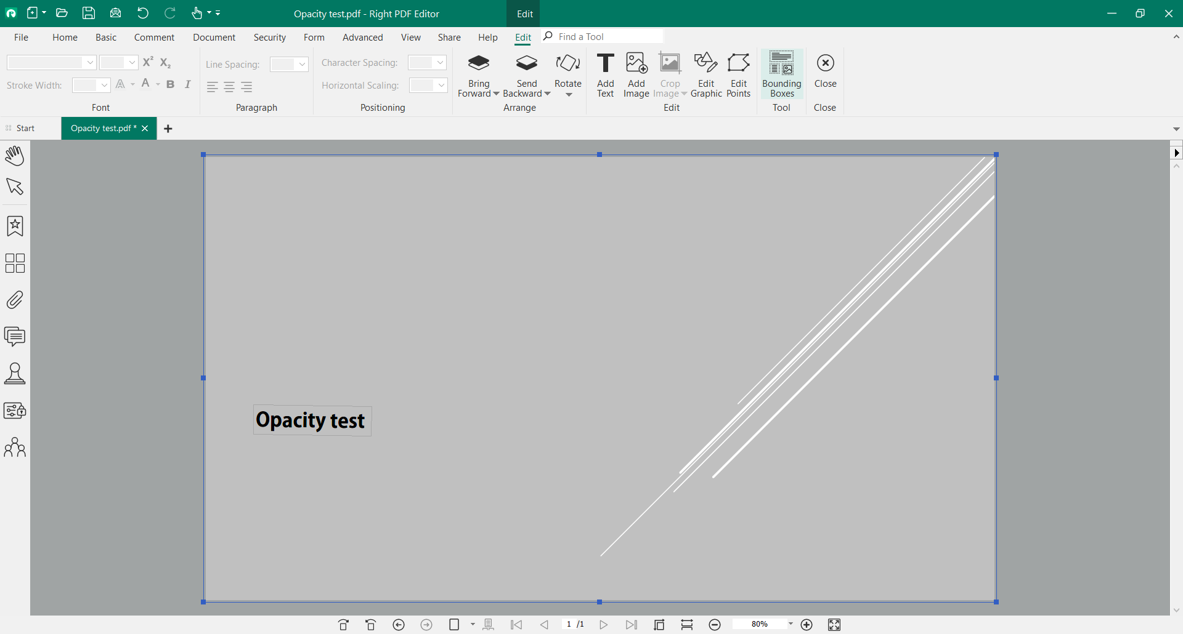Screen dimensions: 1183x634
Task: Open the Comments panel
Action: pos(15,337)
